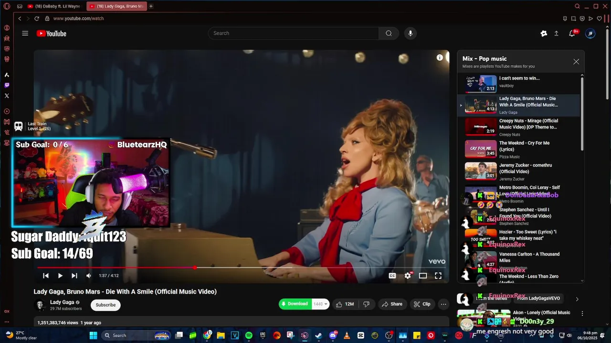The image size is (611, 343).
Task: Click the upload arrow icon in header
Action: [556, 33]
